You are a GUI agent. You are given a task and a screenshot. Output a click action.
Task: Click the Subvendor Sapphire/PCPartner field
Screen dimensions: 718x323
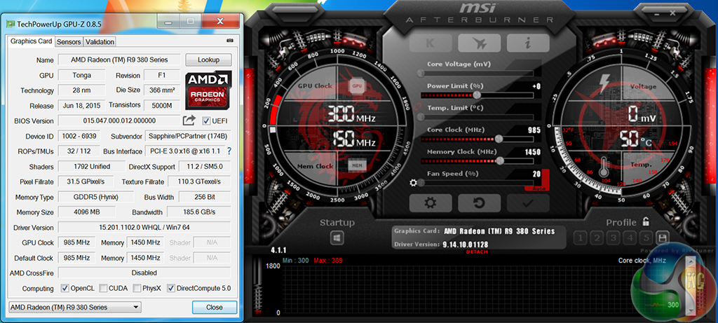point(188,137)
